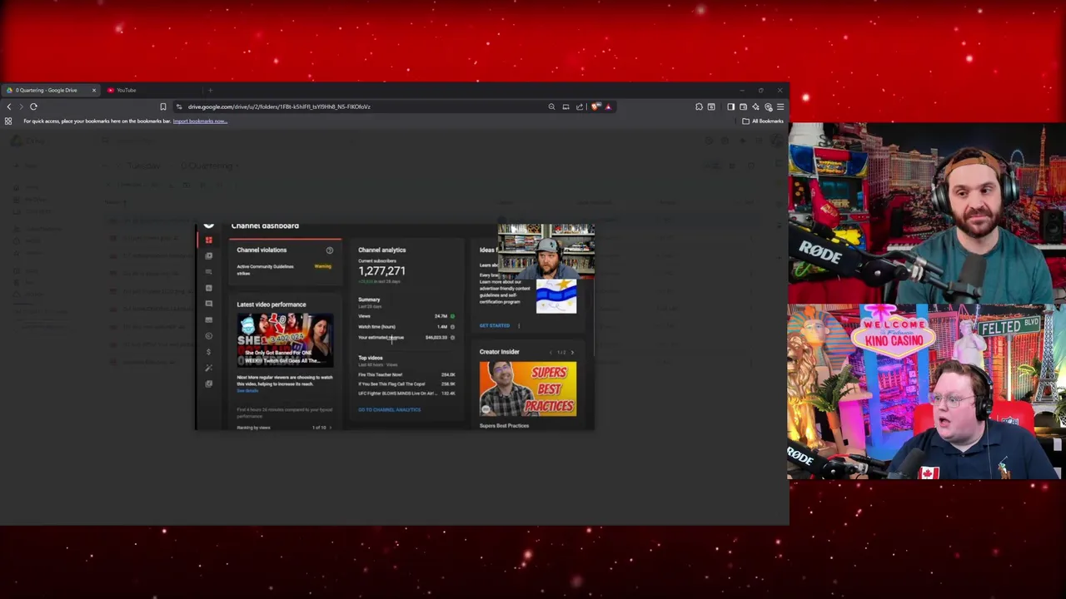The height and width of the screenshot is (599, 1066).
Task: Click the latest video thumbnail in dashboard image
Action: pos(285,340)
